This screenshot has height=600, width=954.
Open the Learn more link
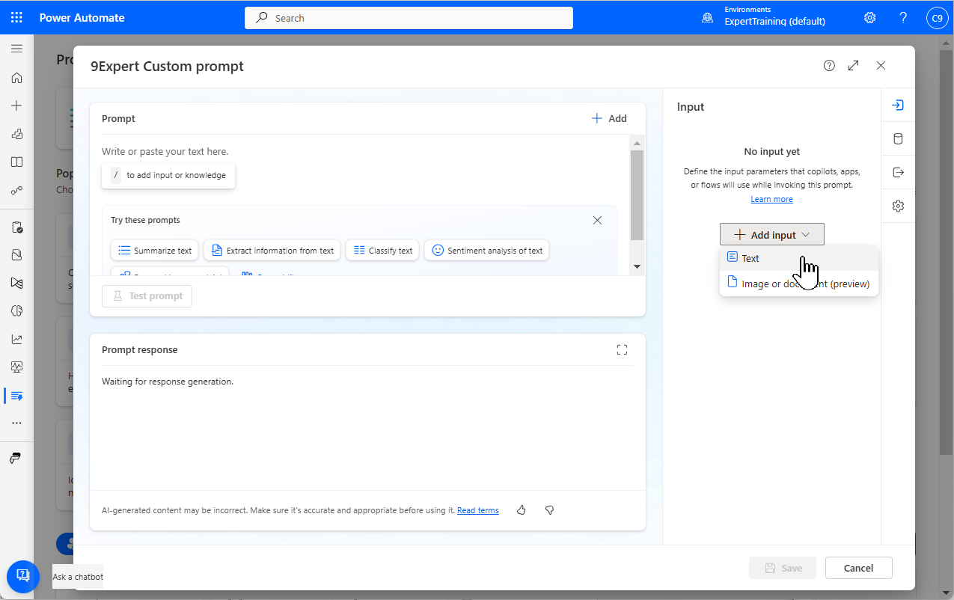tap(771, 198)
